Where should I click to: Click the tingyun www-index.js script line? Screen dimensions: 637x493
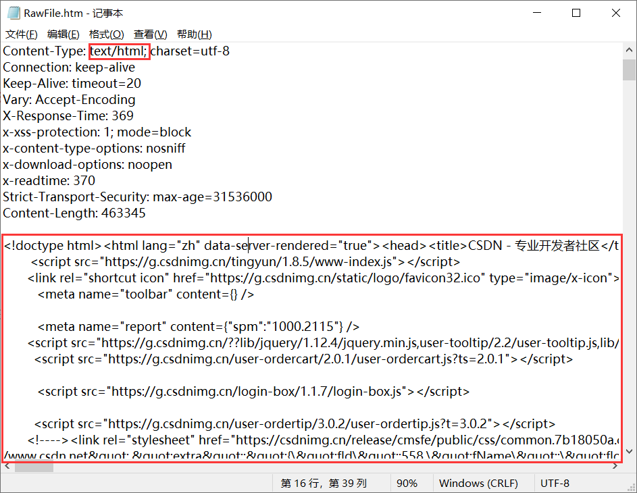pos(246,262)
